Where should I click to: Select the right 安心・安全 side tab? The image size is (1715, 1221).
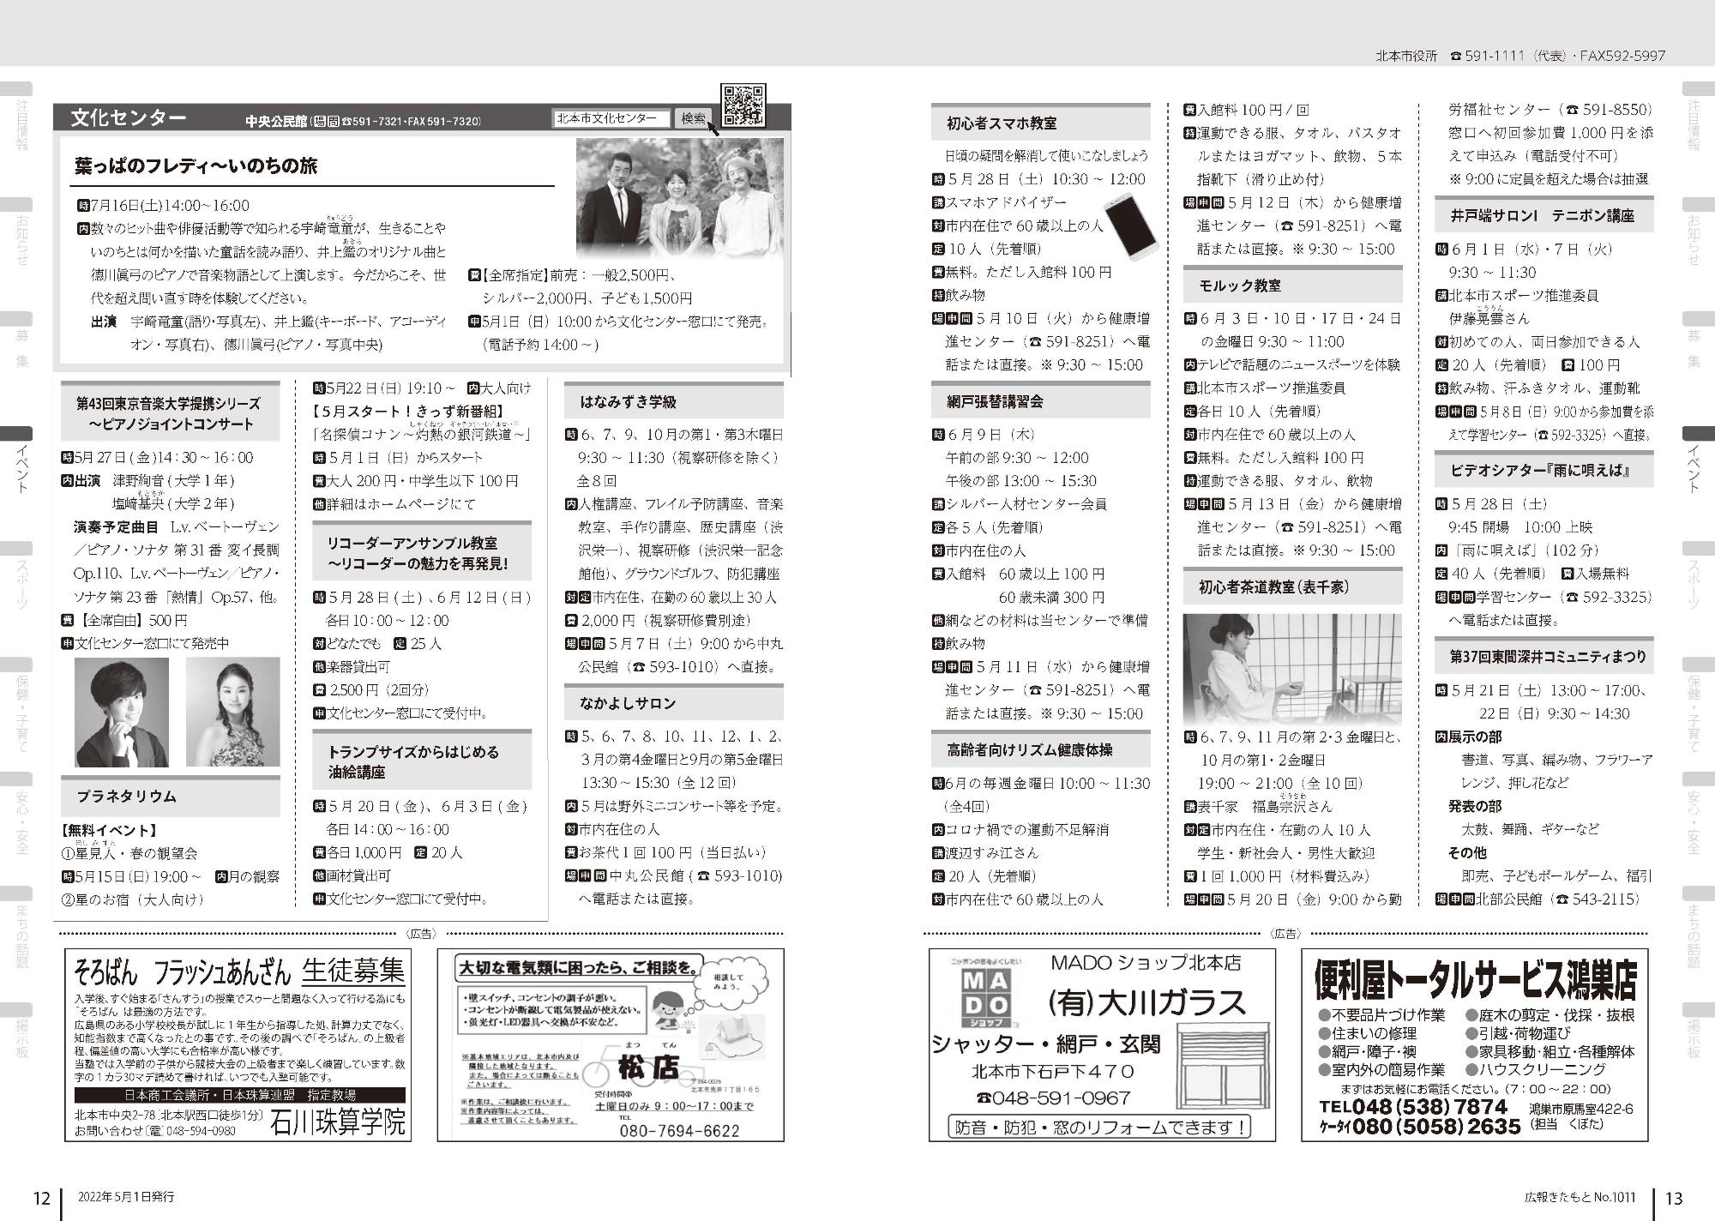[x=1697, y=815]
